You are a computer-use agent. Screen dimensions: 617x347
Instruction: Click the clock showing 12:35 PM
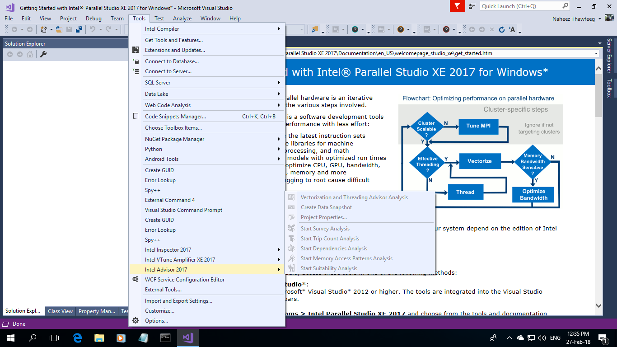[x=579, y=334]
